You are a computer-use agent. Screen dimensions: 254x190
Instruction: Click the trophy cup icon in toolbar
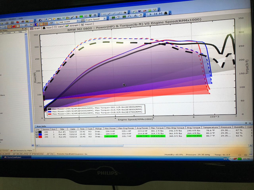[90, 16]
